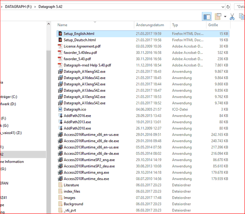Image resolution: width=245 pixels, height=214 pixels.
Task: Click the installer icon of Datagraph_A16eng542.exe
Action: pos(60,71)
